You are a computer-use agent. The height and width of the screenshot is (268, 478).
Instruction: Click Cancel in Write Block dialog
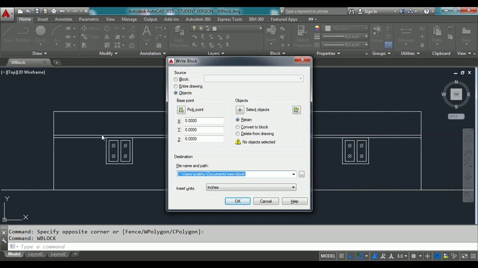[x=266, y=201]
